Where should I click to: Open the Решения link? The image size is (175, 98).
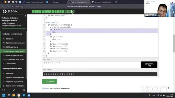tap(45, 88)
